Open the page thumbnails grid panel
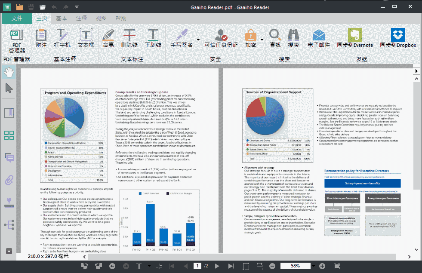This screenshot has height=273, width=422. click(x=9, y=135)
